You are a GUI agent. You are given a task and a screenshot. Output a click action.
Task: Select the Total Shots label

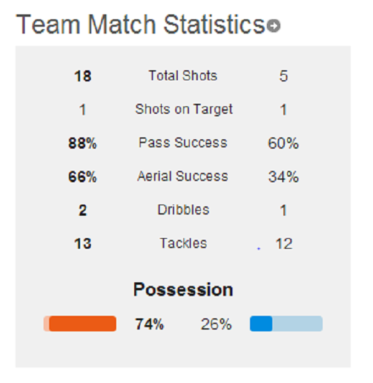click(x=183, y=75)
